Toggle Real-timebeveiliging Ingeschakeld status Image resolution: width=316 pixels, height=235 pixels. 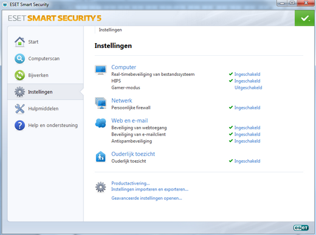coord(247,74)
